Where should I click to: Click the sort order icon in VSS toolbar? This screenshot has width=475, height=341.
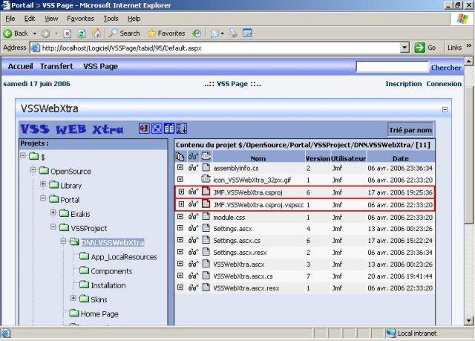(x=181, y=129)
